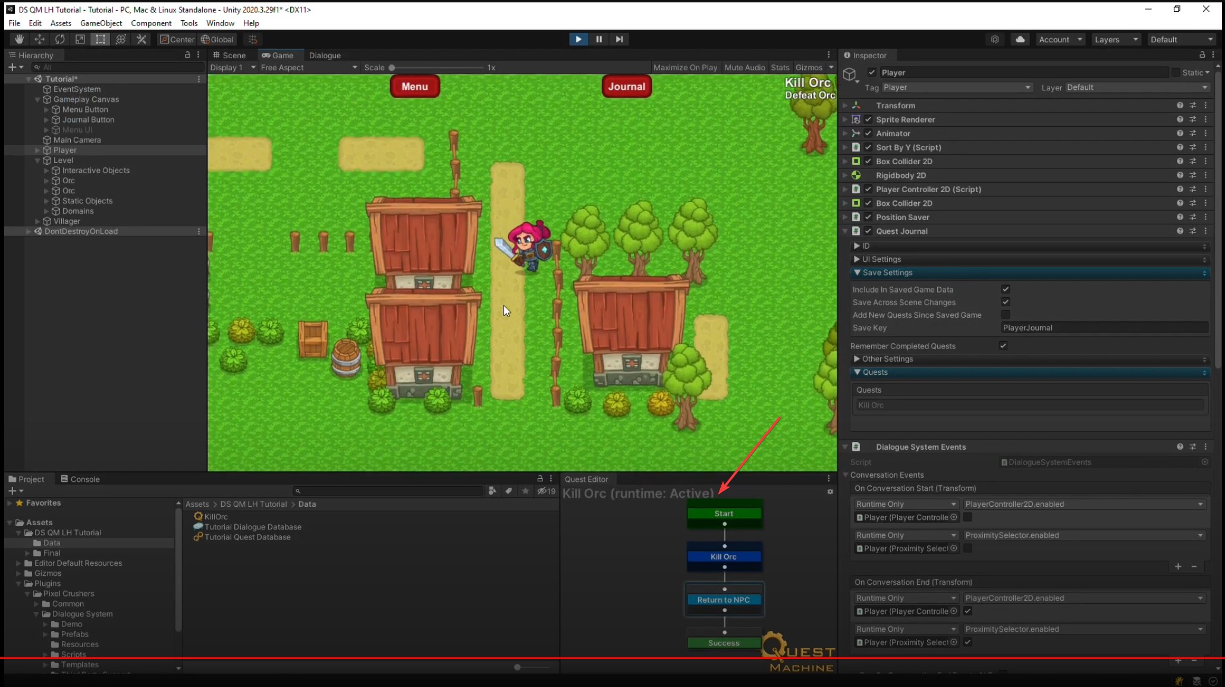Toggle Stats overlay
Screen dimensions: 1225x687
(780, 67)
